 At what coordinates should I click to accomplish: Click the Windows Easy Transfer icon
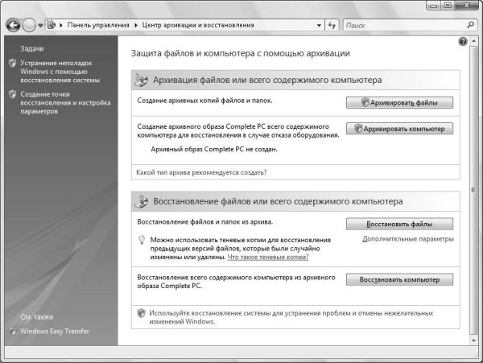point(12,332)
